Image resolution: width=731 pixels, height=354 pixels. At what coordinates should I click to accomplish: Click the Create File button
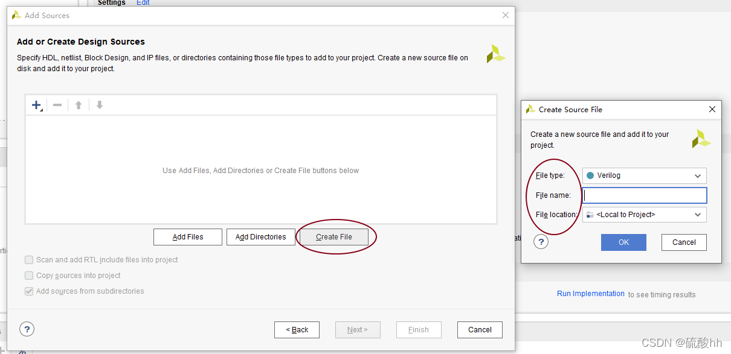point(334,237)
